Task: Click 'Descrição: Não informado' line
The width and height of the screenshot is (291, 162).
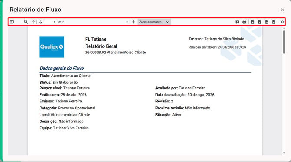Action: [x=61, y=121]
